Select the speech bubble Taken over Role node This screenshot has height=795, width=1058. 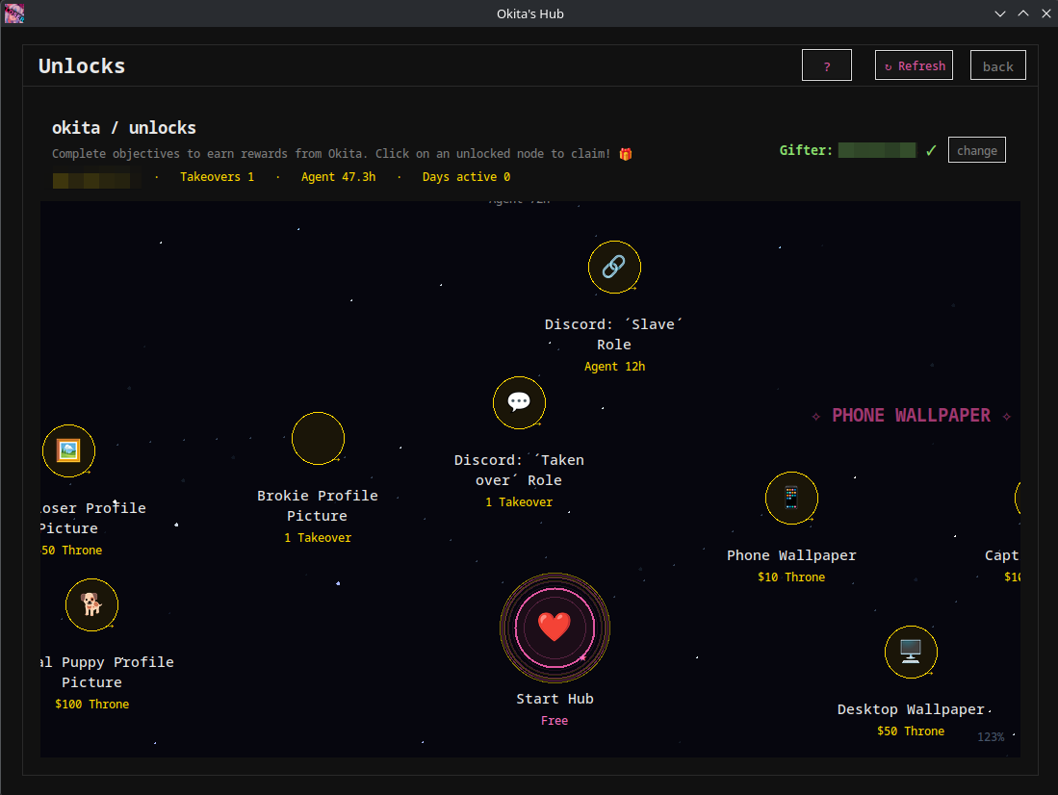coord(519,402)
